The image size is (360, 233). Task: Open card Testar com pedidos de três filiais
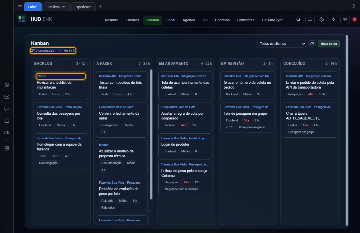[122, 85]
